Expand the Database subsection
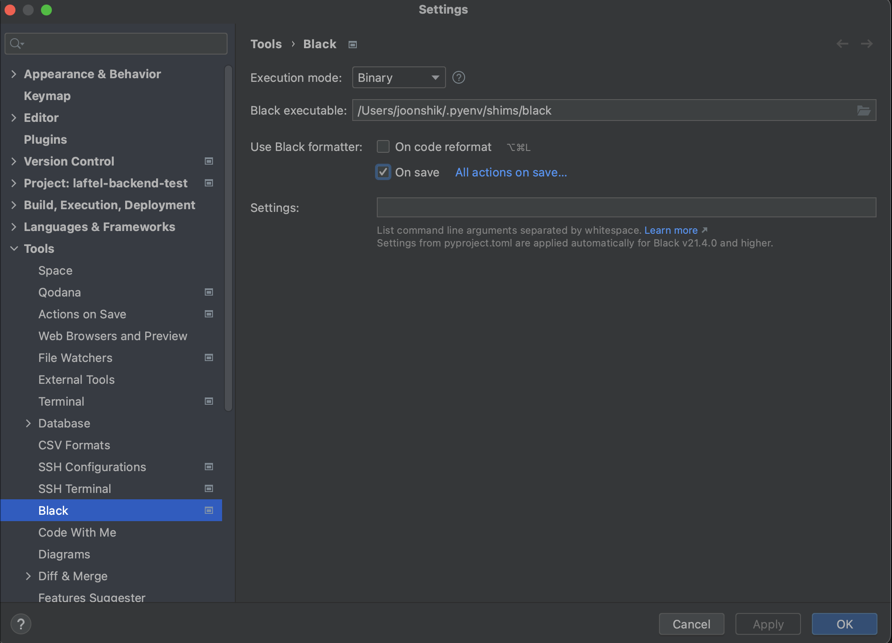 [x=28, y=423]
